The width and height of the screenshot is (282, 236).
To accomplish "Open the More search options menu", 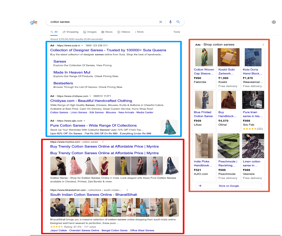I will pyautogui.click(x=139, y=32).
